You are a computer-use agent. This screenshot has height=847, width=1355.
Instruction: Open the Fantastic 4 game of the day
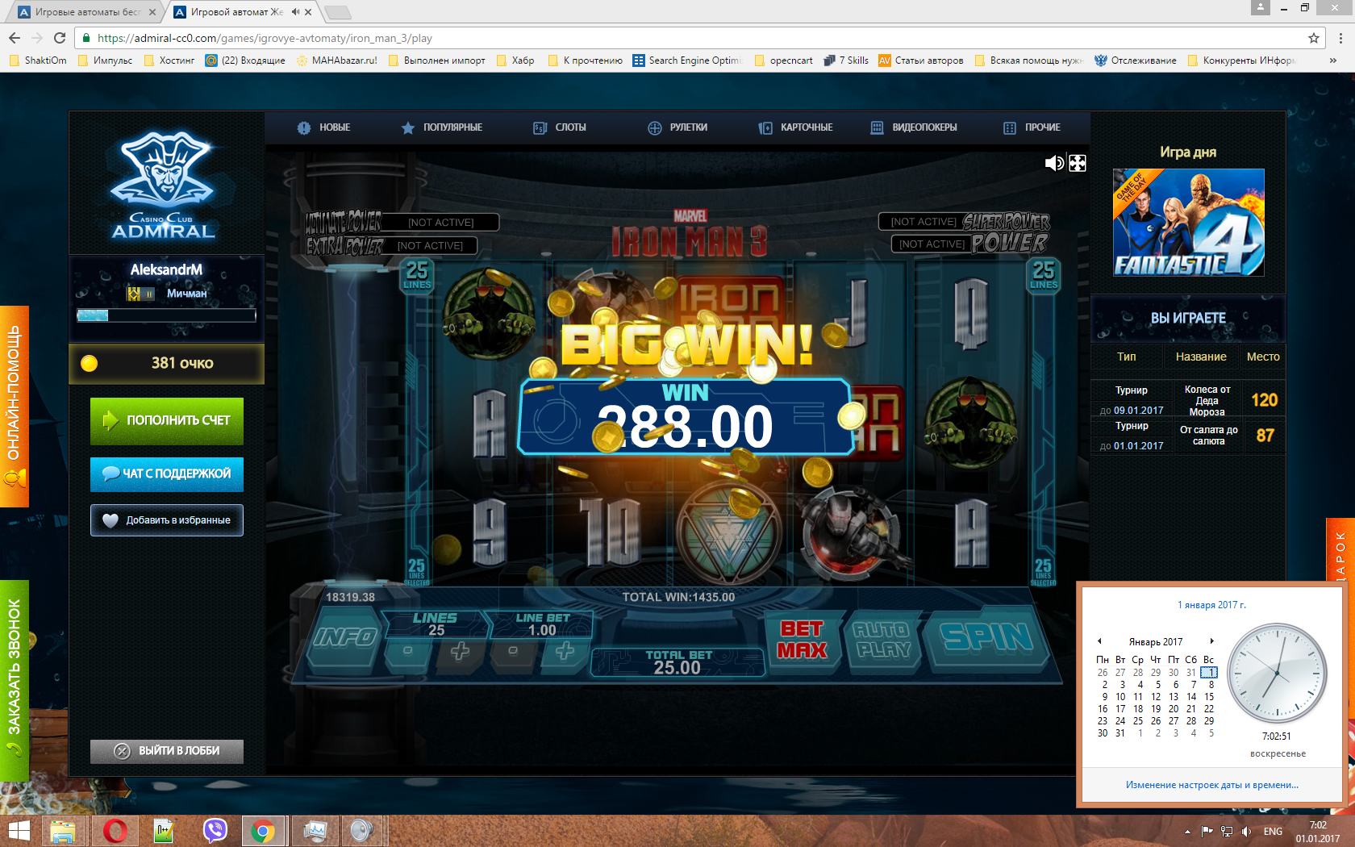click(x=1188, y=223)
